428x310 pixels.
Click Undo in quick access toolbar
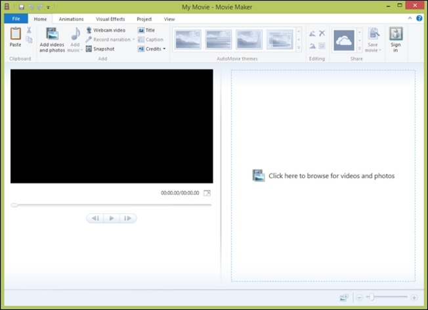31,7
